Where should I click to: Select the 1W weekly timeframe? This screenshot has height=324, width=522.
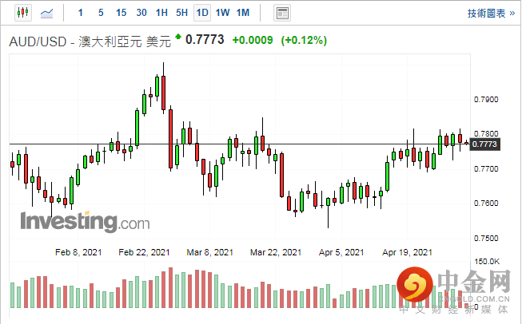222,13
